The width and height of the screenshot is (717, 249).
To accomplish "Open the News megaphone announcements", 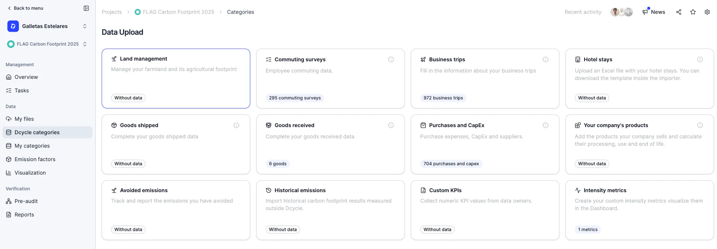I will [654, 12].
